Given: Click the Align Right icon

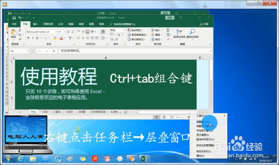Looking at the screenshot, I should click(x=87, y=38).
